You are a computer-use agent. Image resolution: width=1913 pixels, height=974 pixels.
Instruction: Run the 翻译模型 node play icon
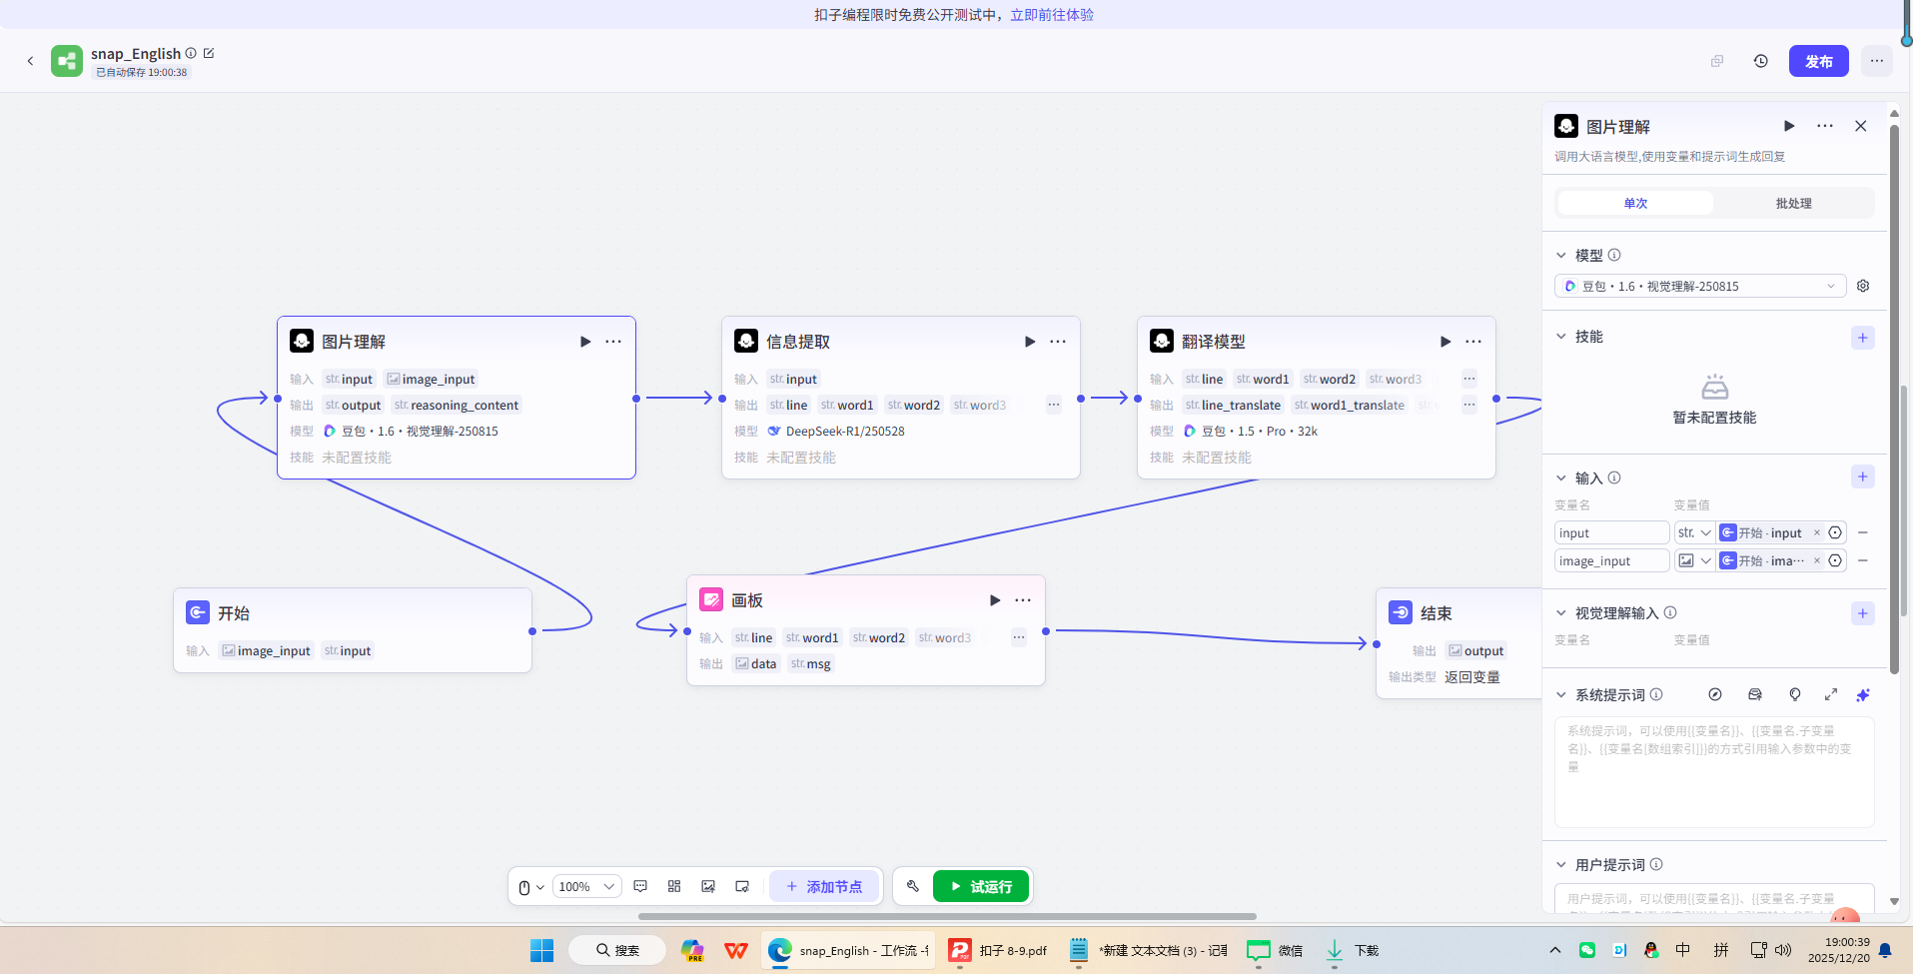(x=1445, y=342)
